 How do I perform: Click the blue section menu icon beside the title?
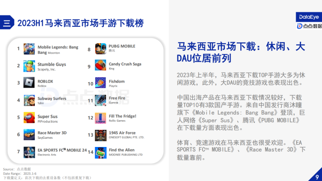(7, 22)
